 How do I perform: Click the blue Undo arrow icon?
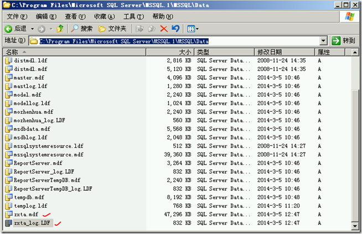click(x=175, y=29)
